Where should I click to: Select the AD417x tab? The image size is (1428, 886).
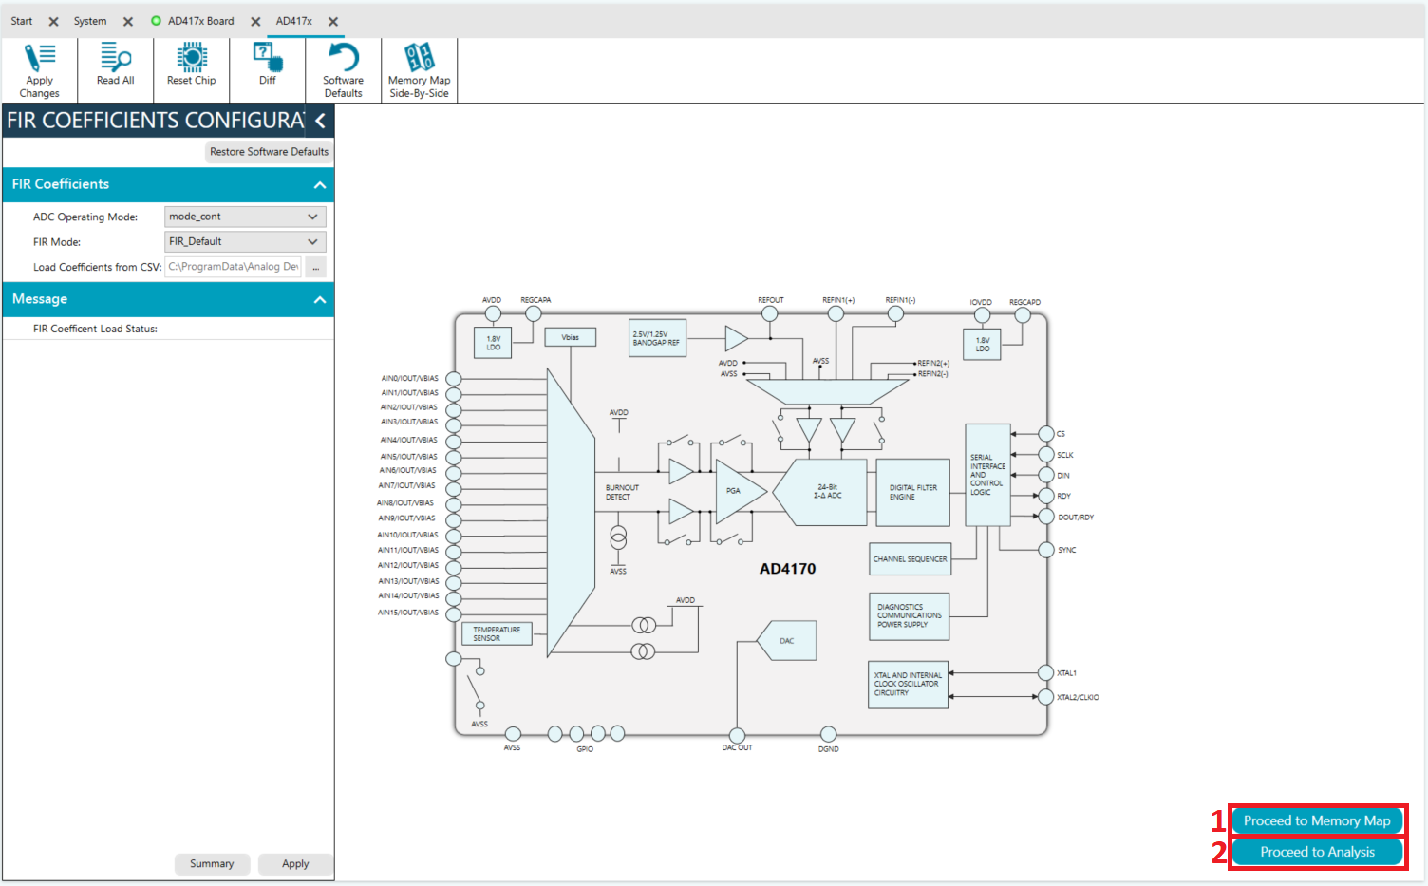click(294, 21)
